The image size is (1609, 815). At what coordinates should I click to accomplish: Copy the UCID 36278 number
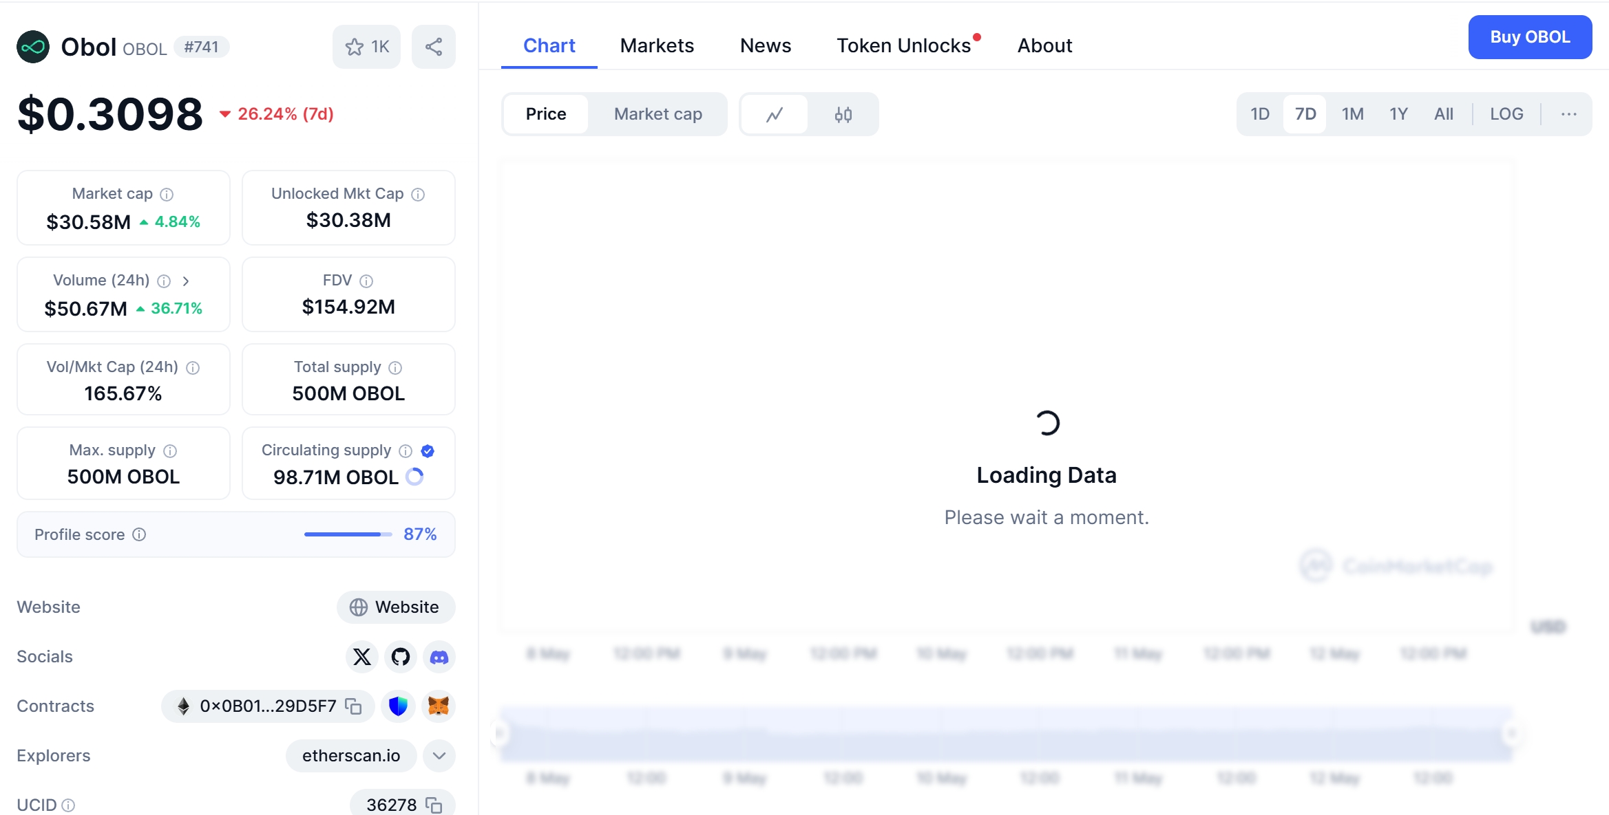(434, 805)
